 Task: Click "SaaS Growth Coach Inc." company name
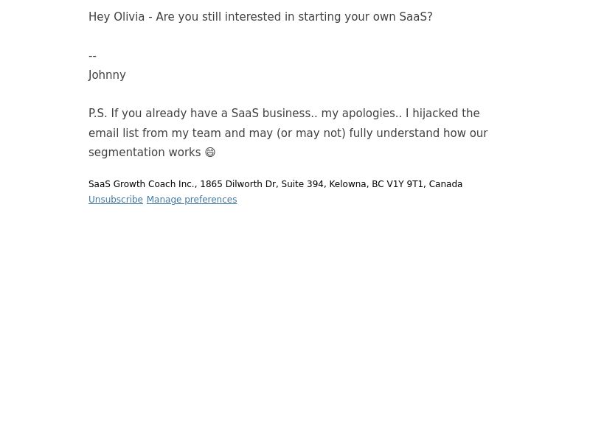click(x=142, y=184)
